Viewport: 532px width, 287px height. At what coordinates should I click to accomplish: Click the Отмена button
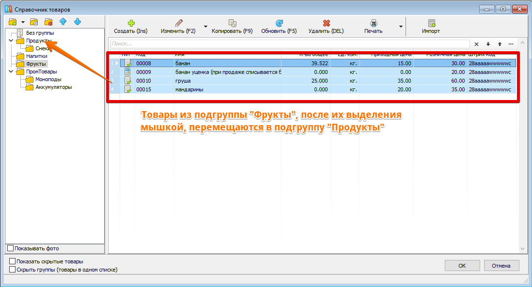coord(501,266)
